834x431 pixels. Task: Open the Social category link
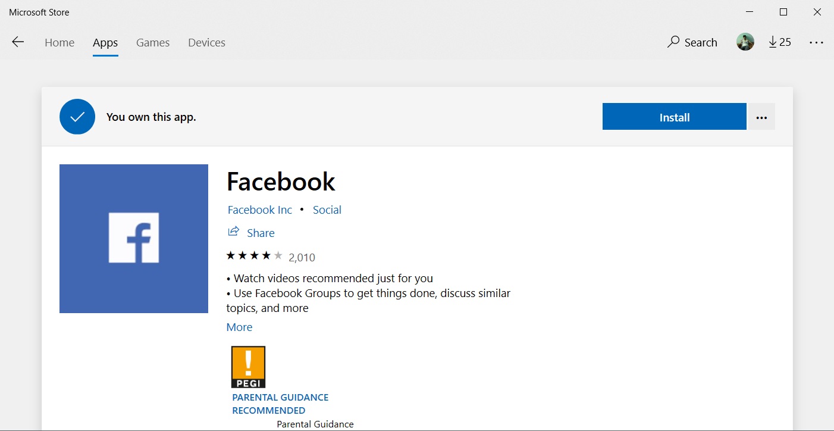click(327, 210)
